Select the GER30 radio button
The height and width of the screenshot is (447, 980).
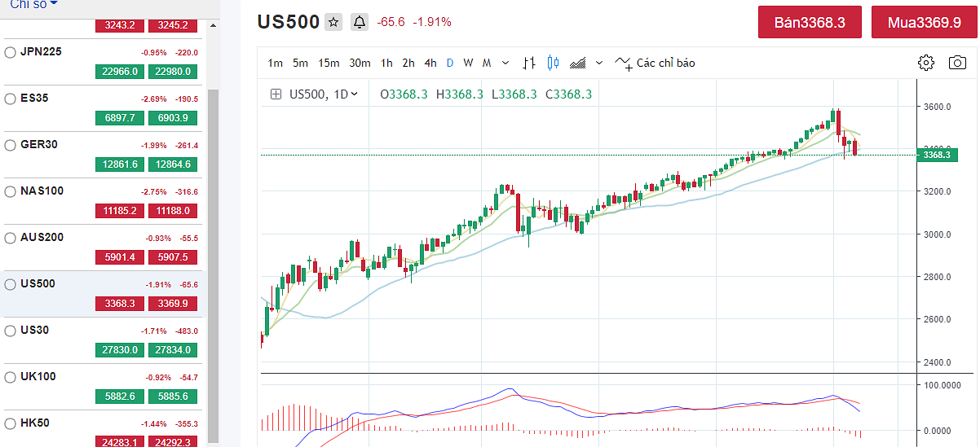11,145
